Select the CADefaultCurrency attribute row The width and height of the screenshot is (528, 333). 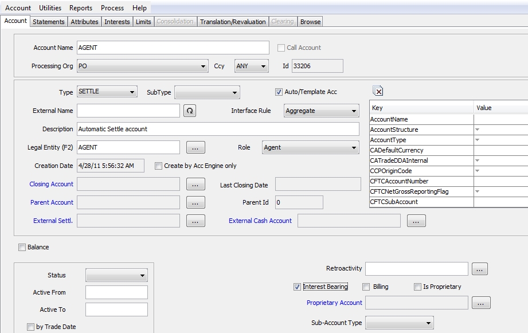pyautogui.click(x=448, y=150)
